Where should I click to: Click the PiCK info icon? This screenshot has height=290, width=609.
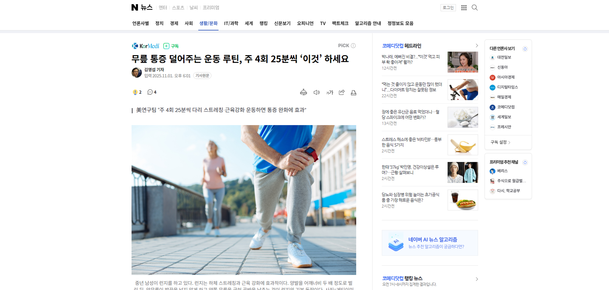click(x=353, y=46)
